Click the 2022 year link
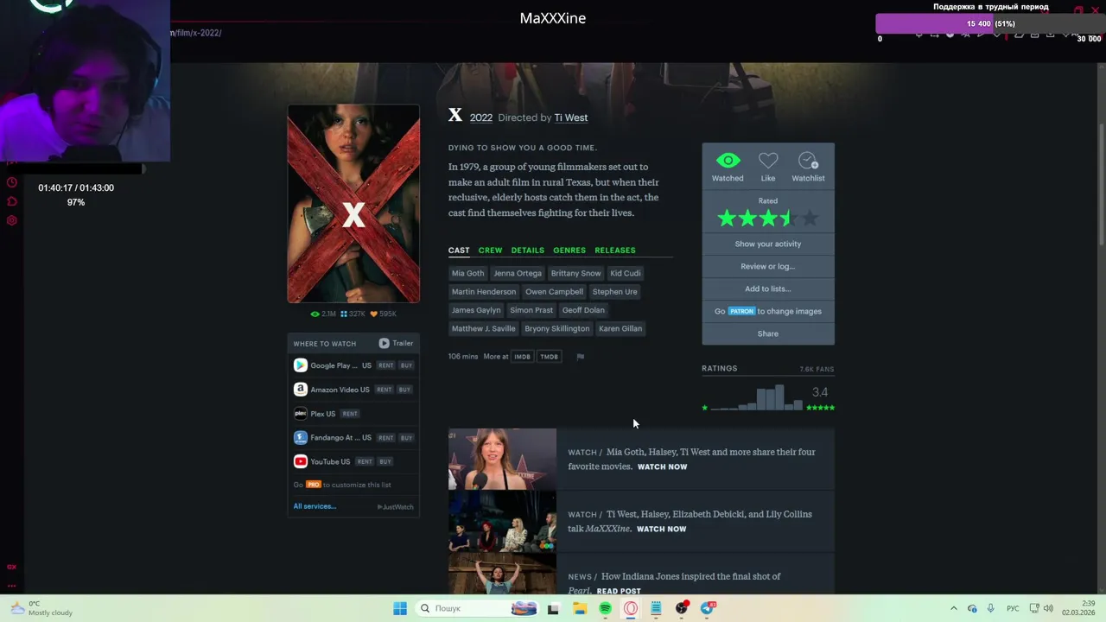This screenshot has width=1106, height=622. [481, 117]
